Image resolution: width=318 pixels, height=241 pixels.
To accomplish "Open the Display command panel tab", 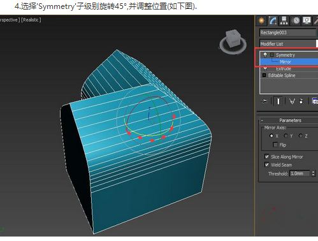I will coord(307,20).
